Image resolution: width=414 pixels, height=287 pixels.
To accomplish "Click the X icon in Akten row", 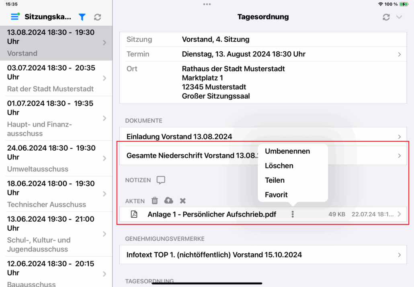I will 182,200.
